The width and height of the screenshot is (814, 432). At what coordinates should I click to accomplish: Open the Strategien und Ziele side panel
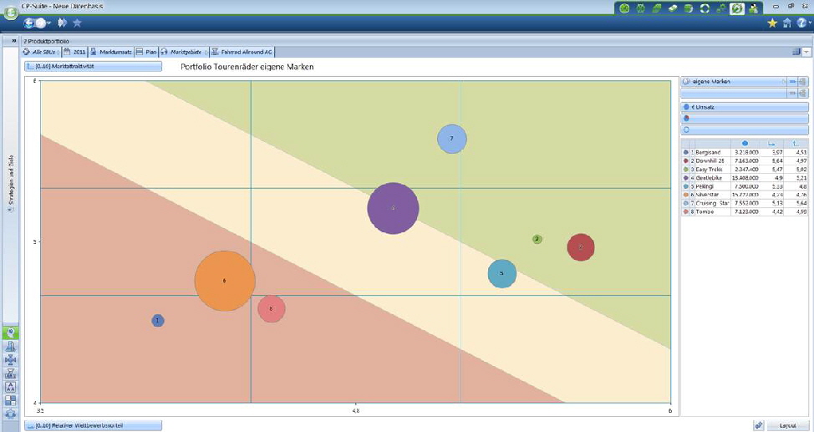click(11, 183)
